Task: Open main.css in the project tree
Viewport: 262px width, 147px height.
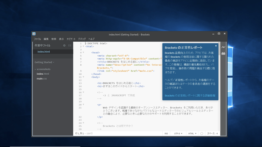Action: pyautogui.click(x=42, y=79)
